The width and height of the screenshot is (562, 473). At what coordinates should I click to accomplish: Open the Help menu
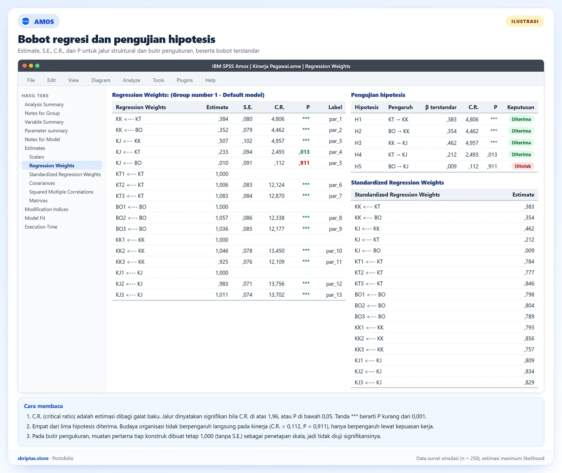(210, 80)
